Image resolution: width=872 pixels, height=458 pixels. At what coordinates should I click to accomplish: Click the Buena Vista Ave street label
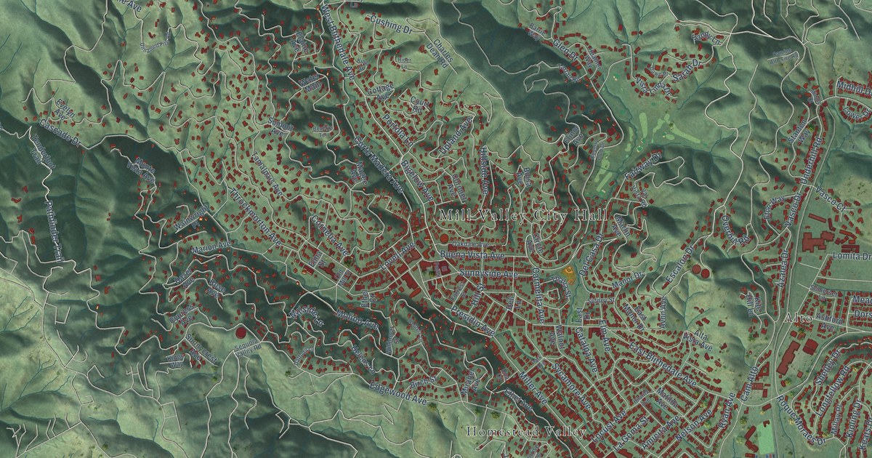click(x=472, y=256)
